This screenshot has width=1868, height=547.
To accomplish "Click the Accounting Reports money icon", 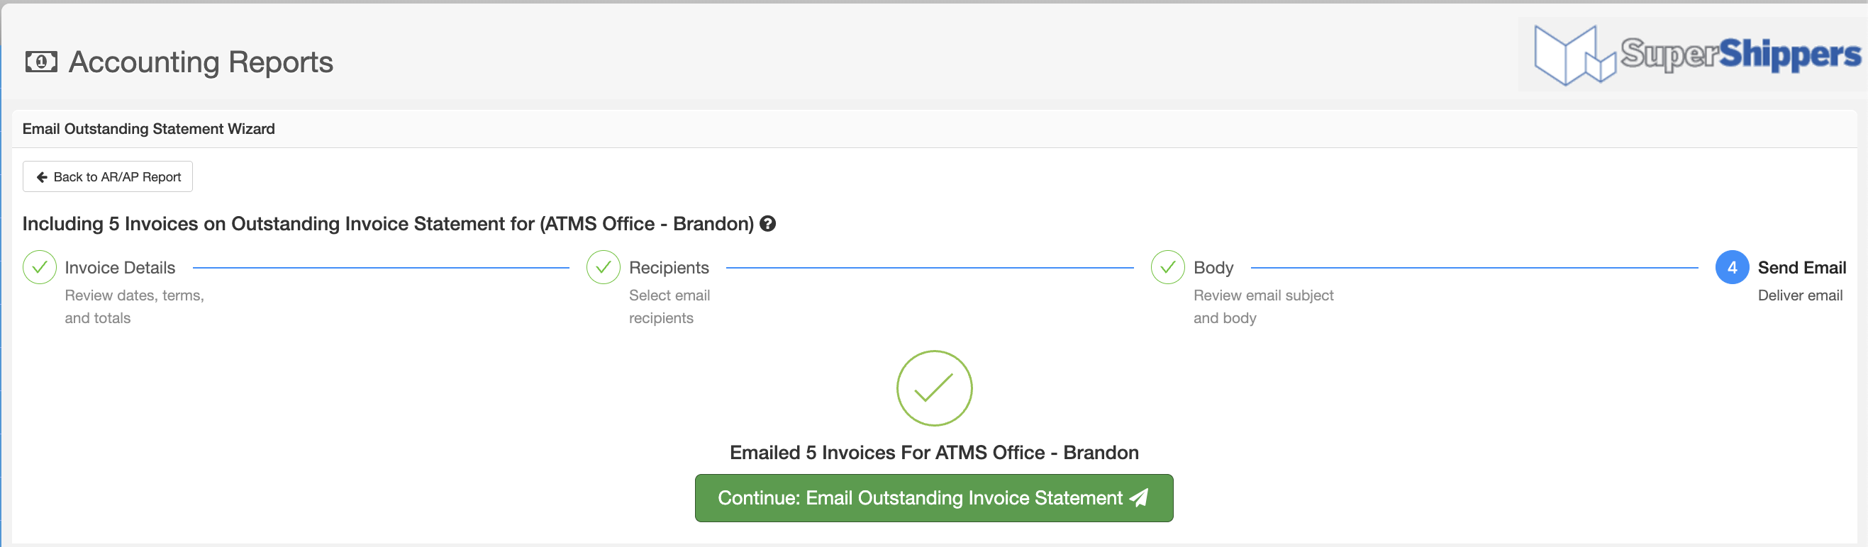I will coord(41,62).
